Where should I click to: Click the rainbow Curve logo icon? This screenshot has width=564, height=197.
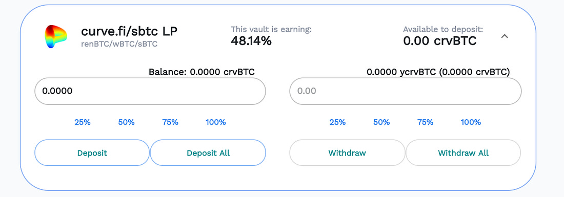click(56, 37)
